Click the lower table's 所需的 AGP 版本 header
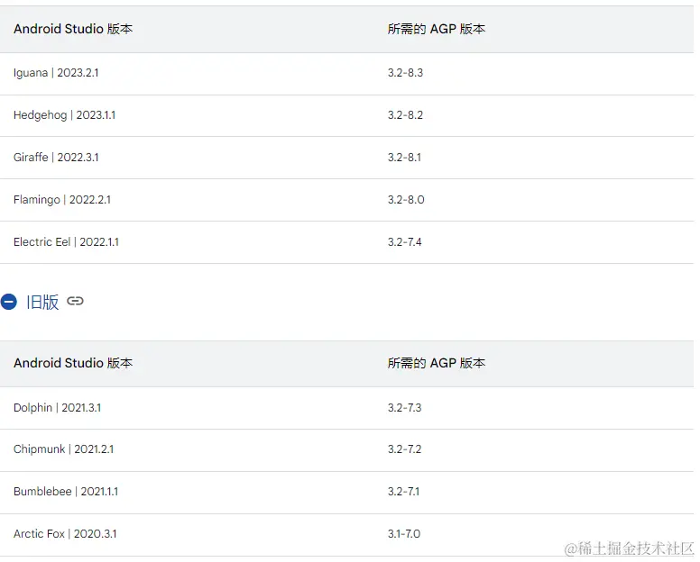 click(437, 363)
